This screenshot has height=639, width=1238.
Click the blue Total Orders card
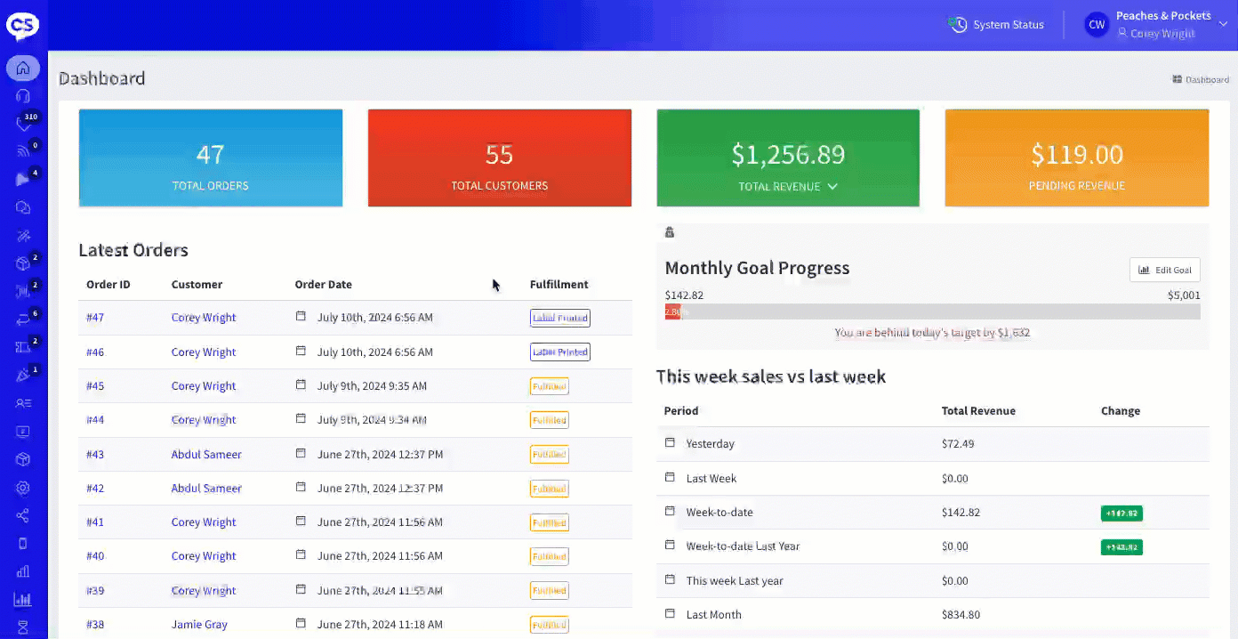pyautogui.click(x=211, y=158)
